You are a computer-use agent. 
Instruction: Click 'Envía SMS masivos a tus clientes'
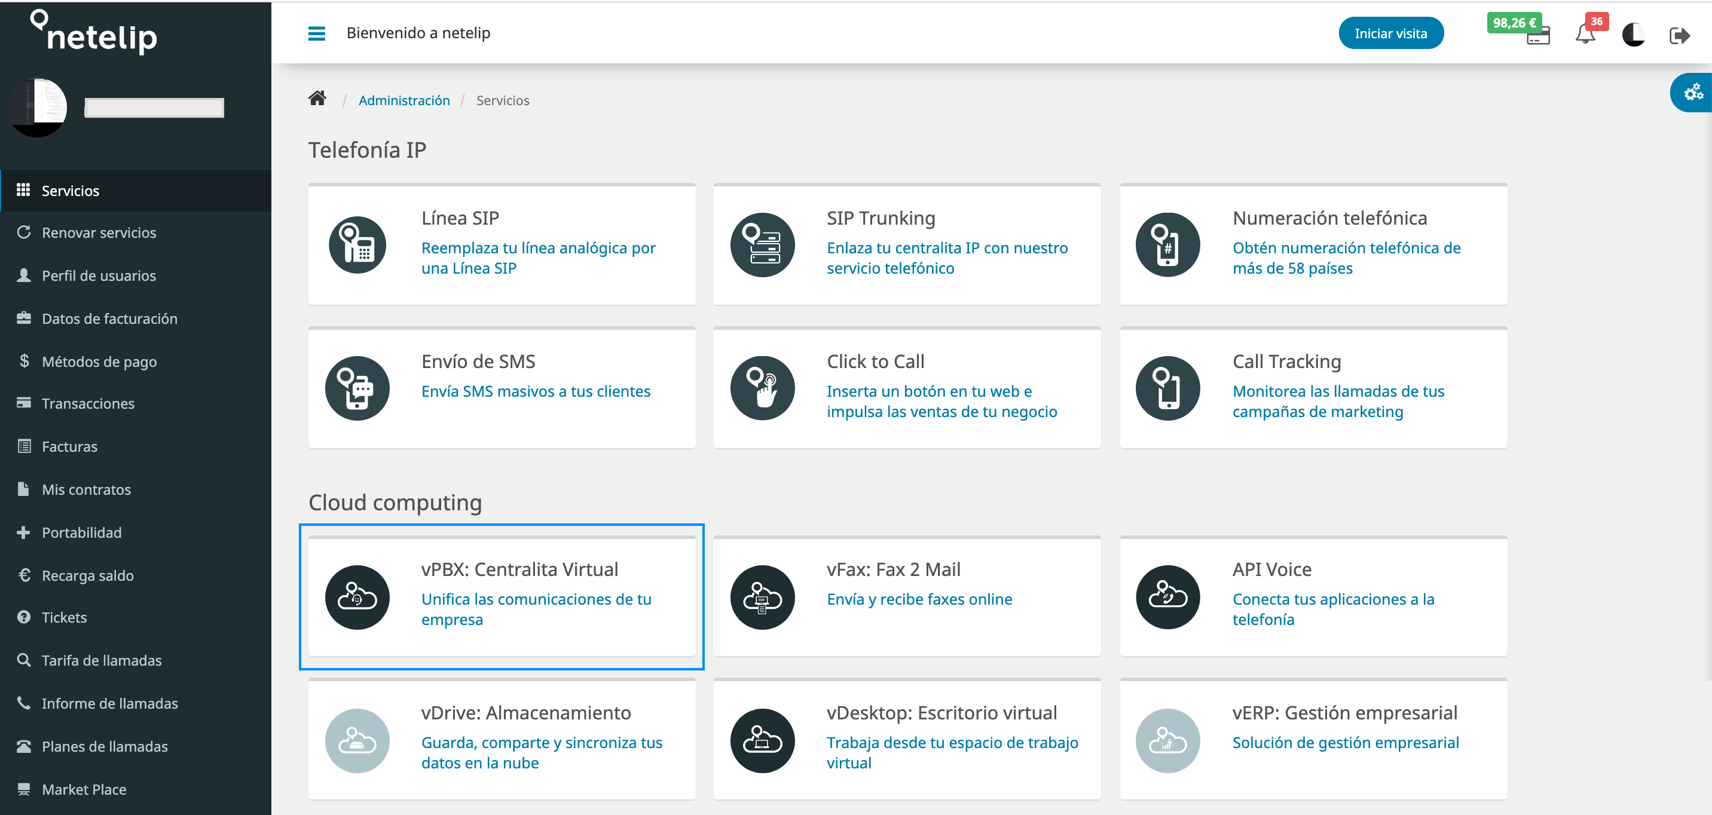(536, 391)
